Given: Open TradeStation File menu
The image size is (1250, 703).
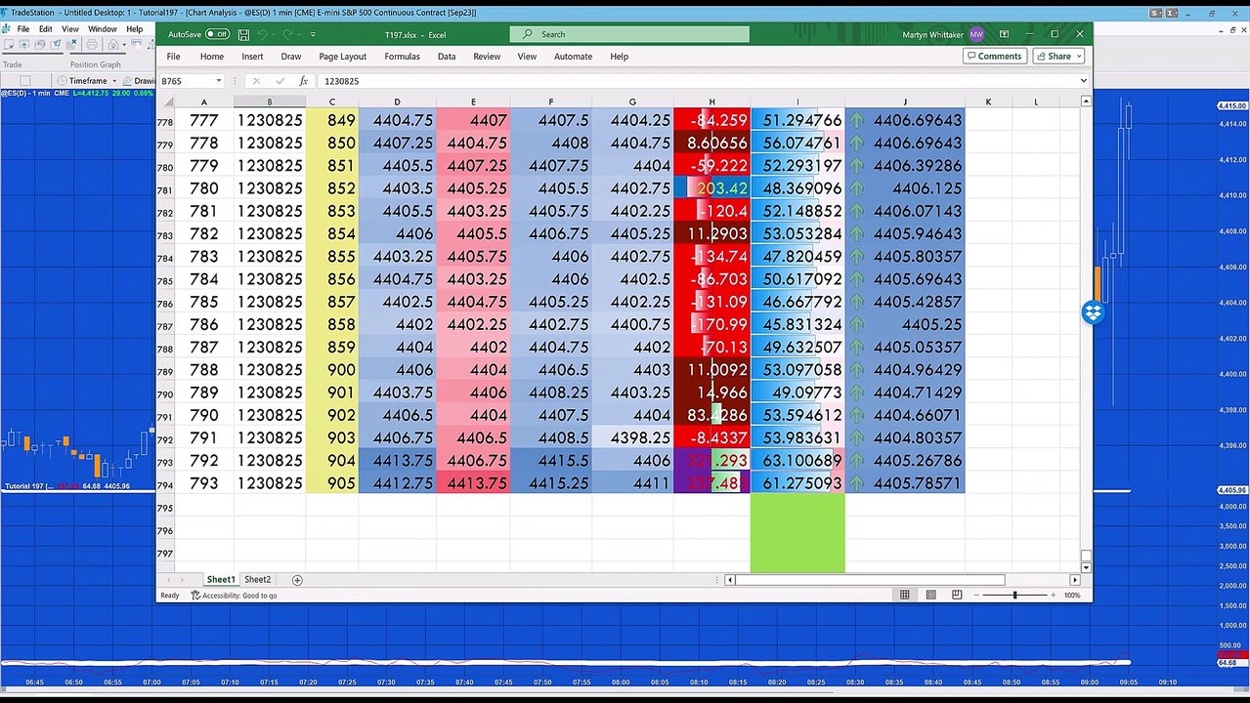Looking at the screenshot, I should (x=22, y=29).
